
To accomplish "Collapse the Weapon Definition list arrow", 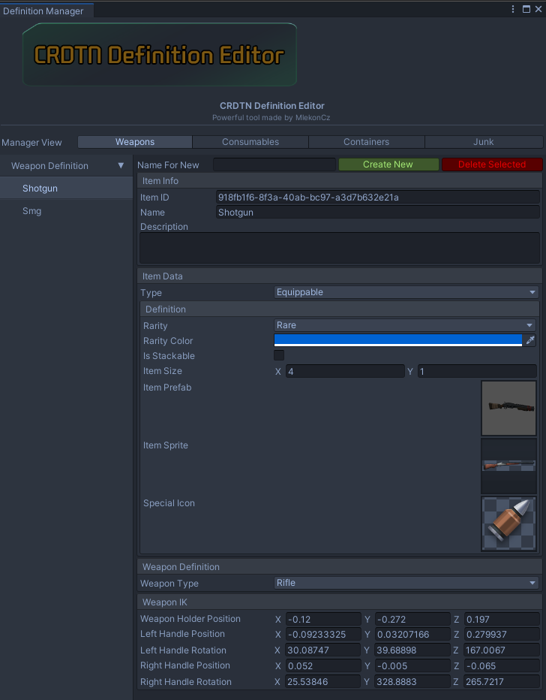I will click(x=121, y=165).
